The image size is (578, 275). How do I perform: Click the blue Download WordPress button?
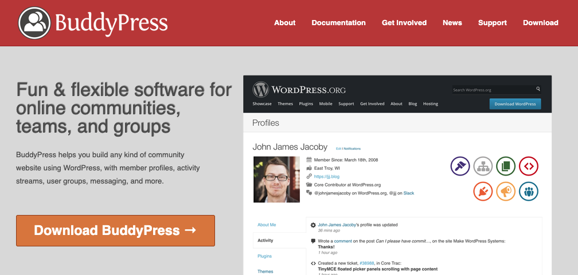click(x=515, y=104)
